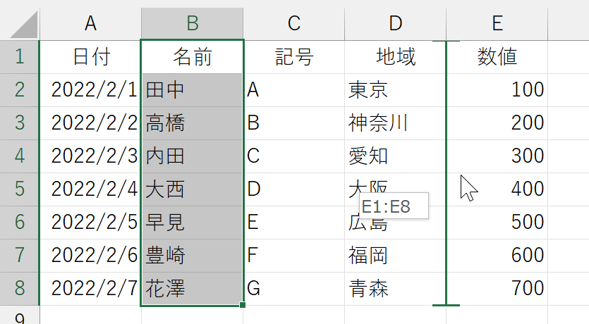
Task: Select column D header
Action: point(395,24)
